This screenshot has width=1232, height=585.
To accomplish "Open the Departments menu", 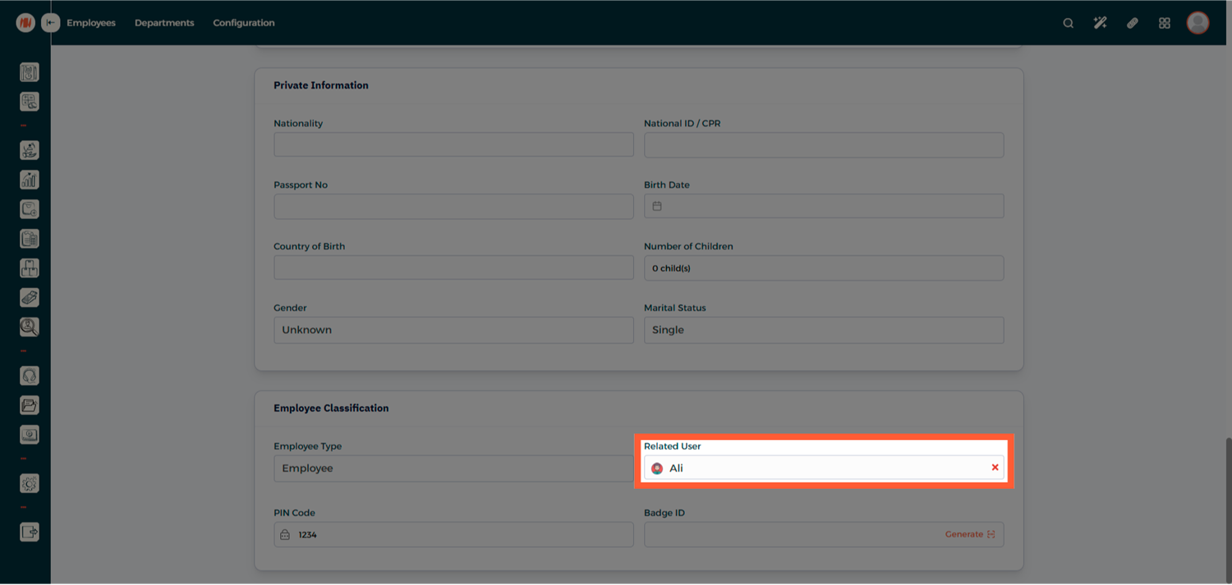I will point(164,23).
